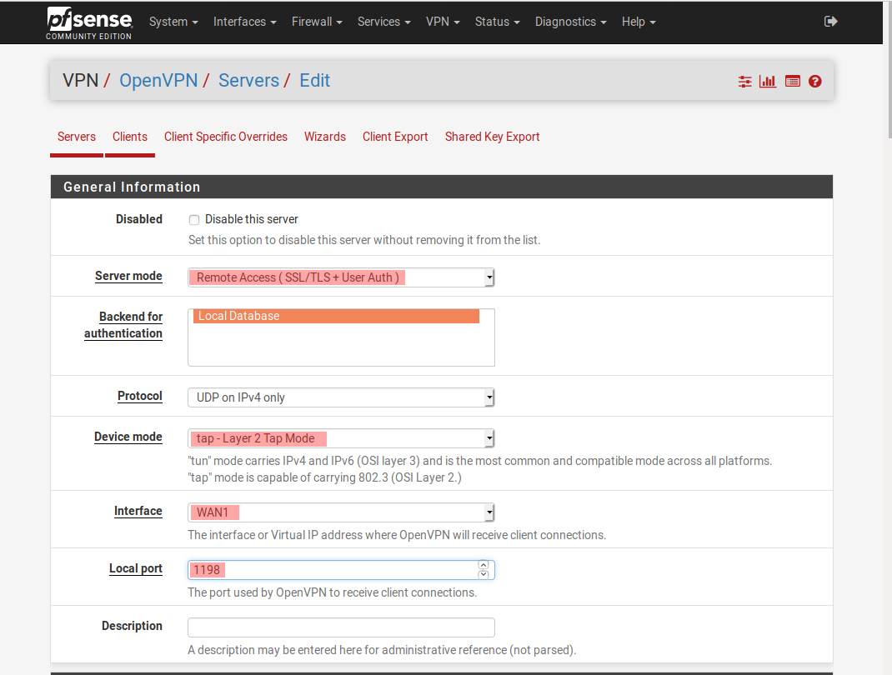Image resolution: width=892 pixels, height=675 pixels.
Task: Click the Description input field
Action: coord(341,627)
